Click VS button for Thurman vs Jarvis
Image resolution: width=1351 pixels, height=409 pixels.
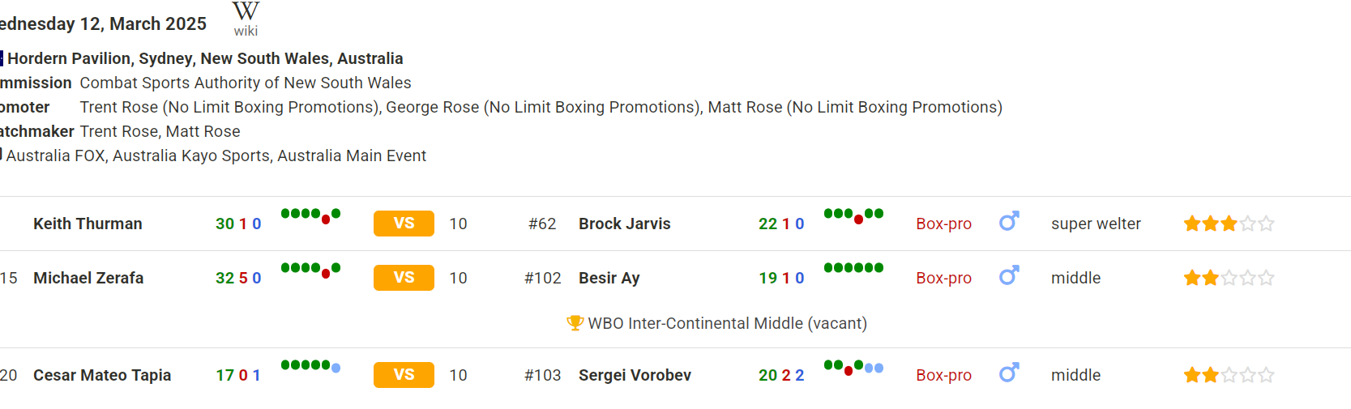404,224
